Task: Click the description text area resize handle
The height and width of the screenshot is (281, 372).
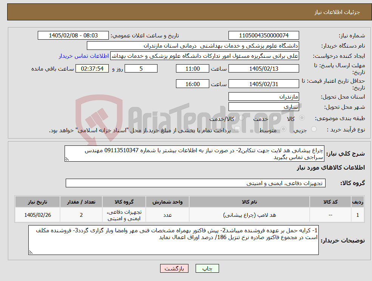Action: tap(67, 159)
